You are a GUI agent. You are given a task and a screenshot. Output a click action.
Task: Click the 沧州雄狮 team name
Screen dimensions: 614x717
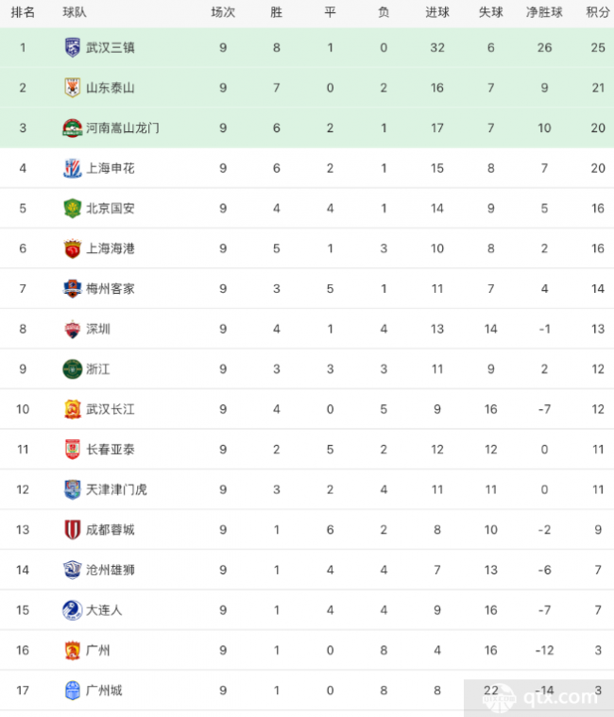pyautogui.click(x=111, y=570)
